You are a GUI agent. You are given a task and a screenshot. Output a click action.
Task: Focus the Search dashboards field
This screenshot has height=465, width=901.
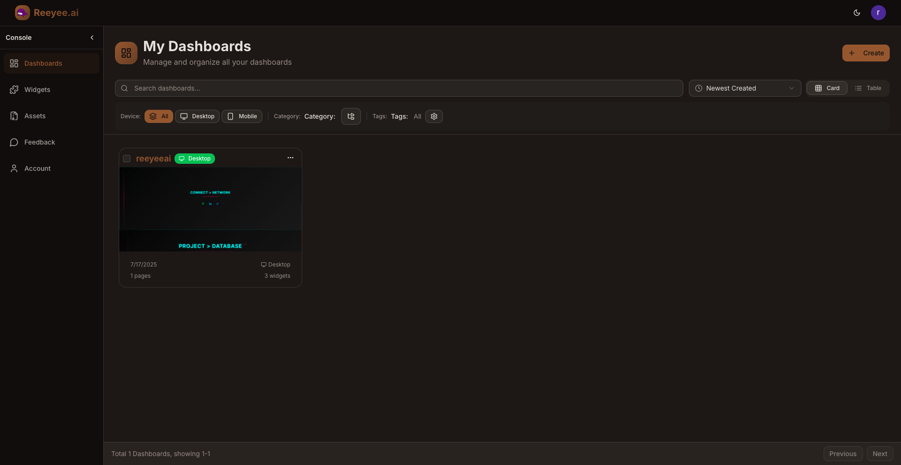(399, 88)
